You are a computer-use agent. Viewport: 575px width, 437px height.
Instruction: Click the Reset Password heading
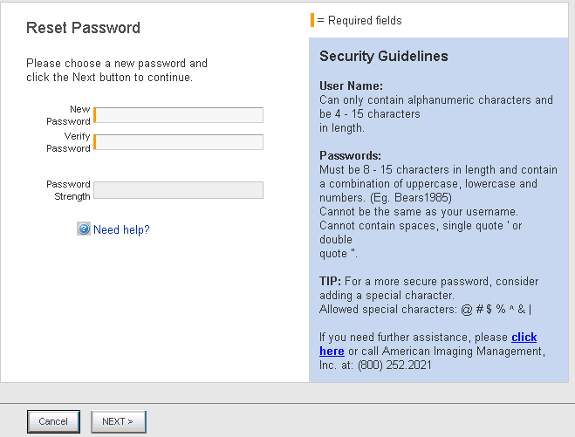click(x=83, y=28)
